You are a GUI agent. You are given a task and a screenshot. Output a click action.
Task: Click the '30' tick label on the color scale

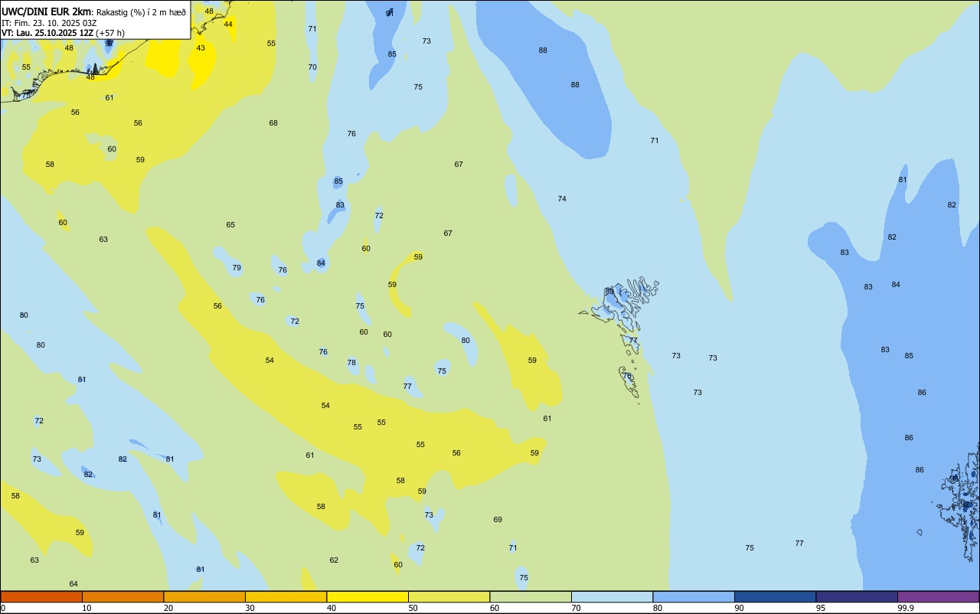click(x=250, y=608)
